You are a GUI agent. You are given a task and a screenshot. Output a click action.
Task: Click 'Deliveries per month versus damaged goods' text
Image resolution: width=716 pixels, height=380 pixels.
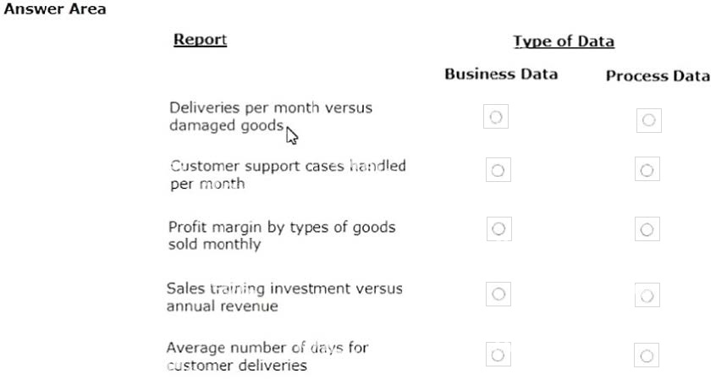click(x=271, y=117)
